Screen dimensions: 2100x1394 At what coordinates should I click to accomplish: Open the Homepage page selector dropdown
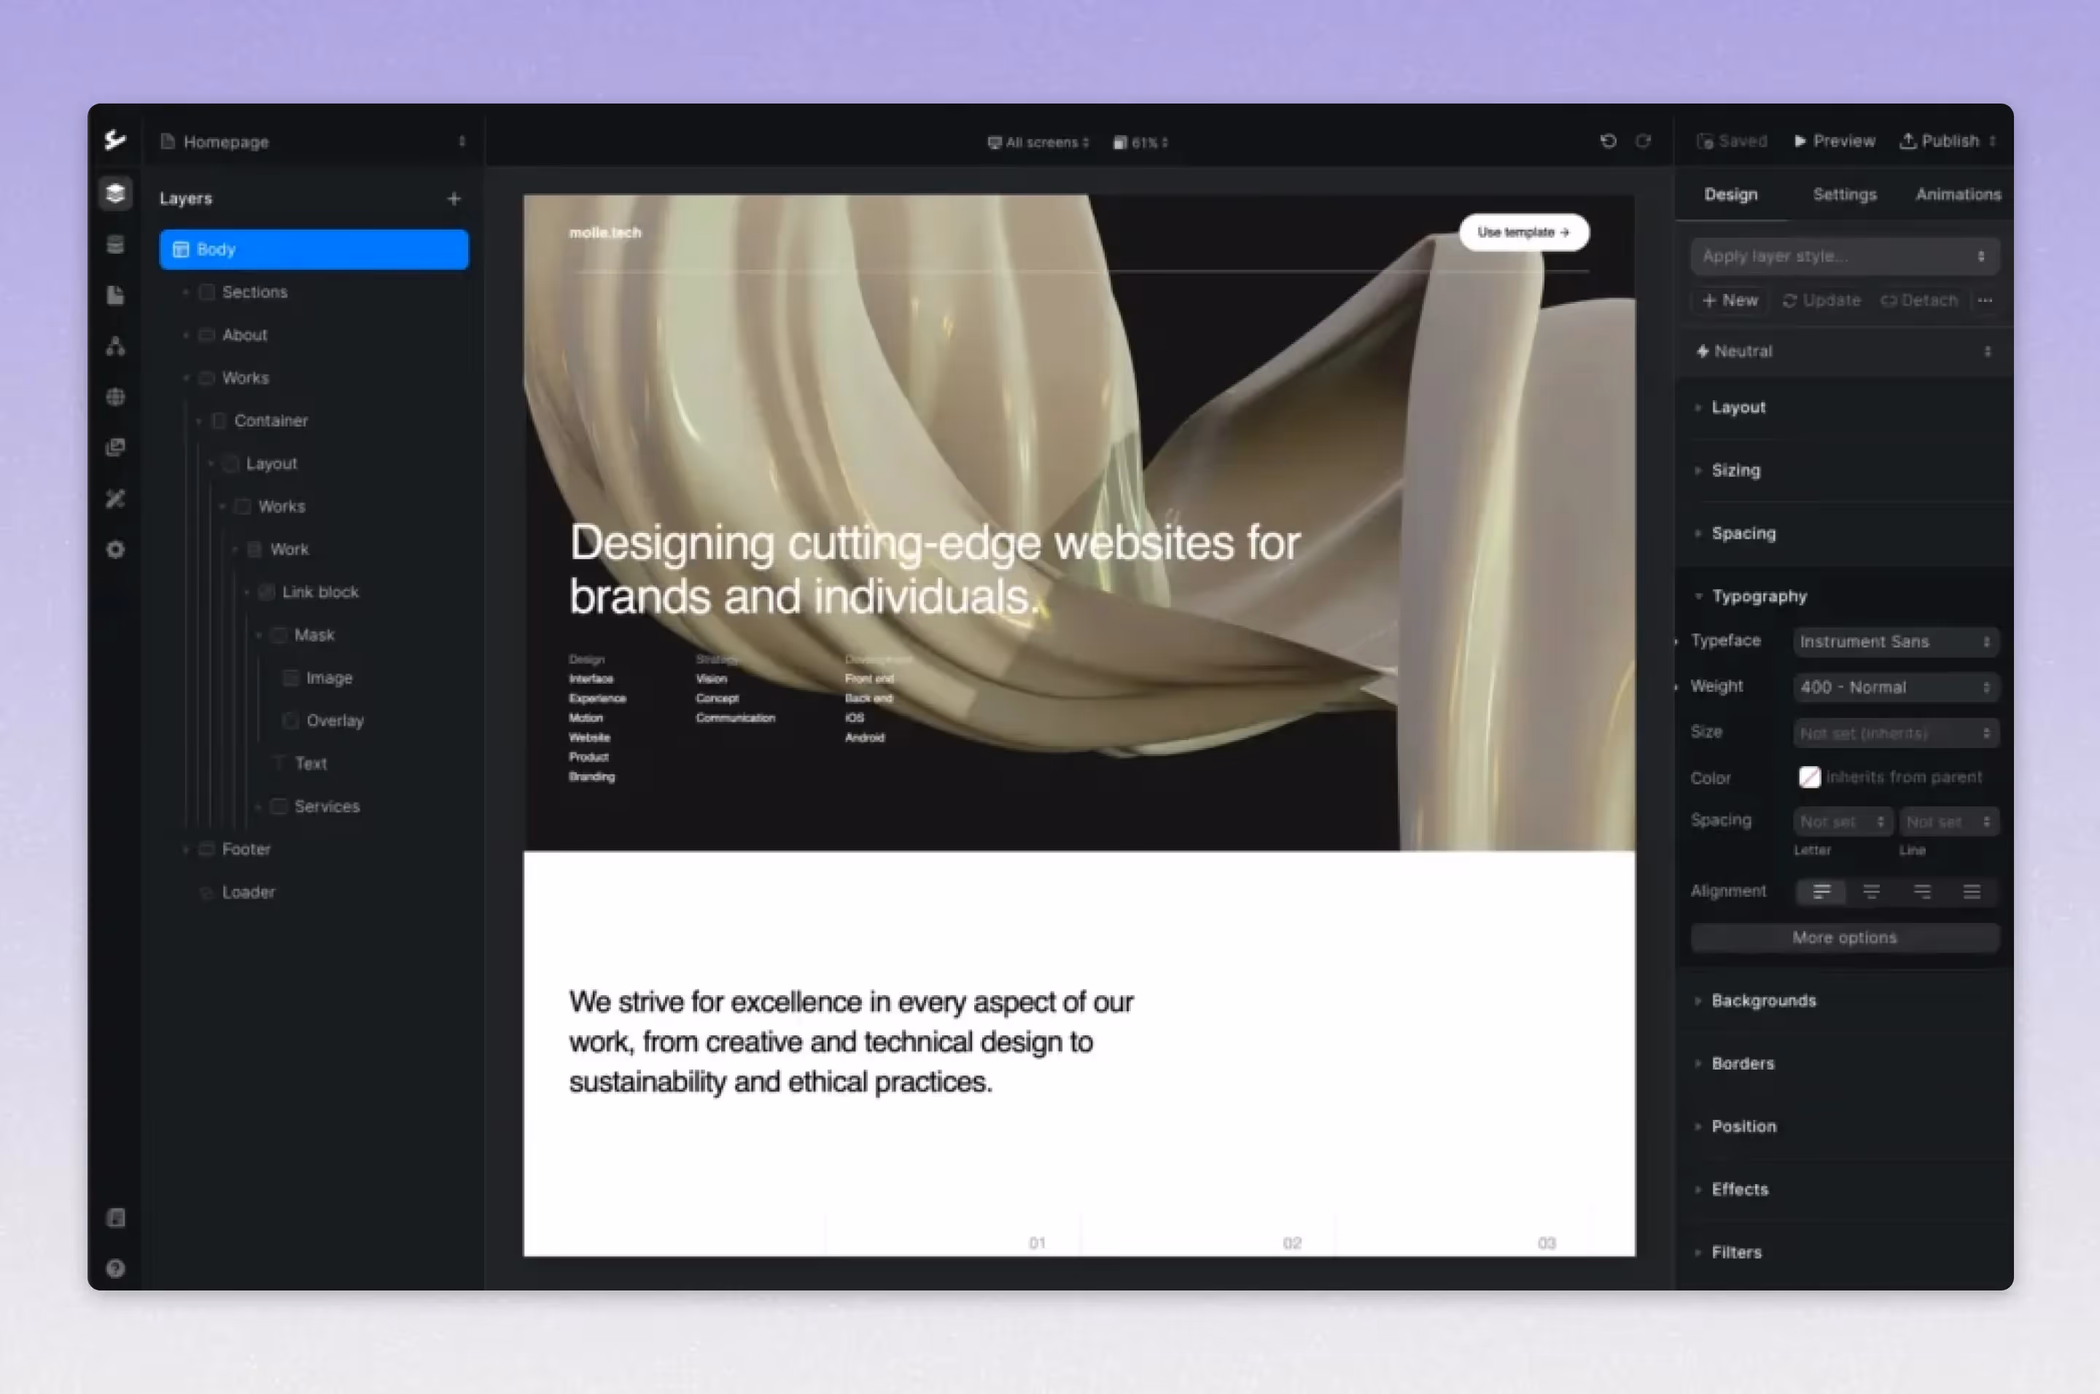[x=314, y=141]
